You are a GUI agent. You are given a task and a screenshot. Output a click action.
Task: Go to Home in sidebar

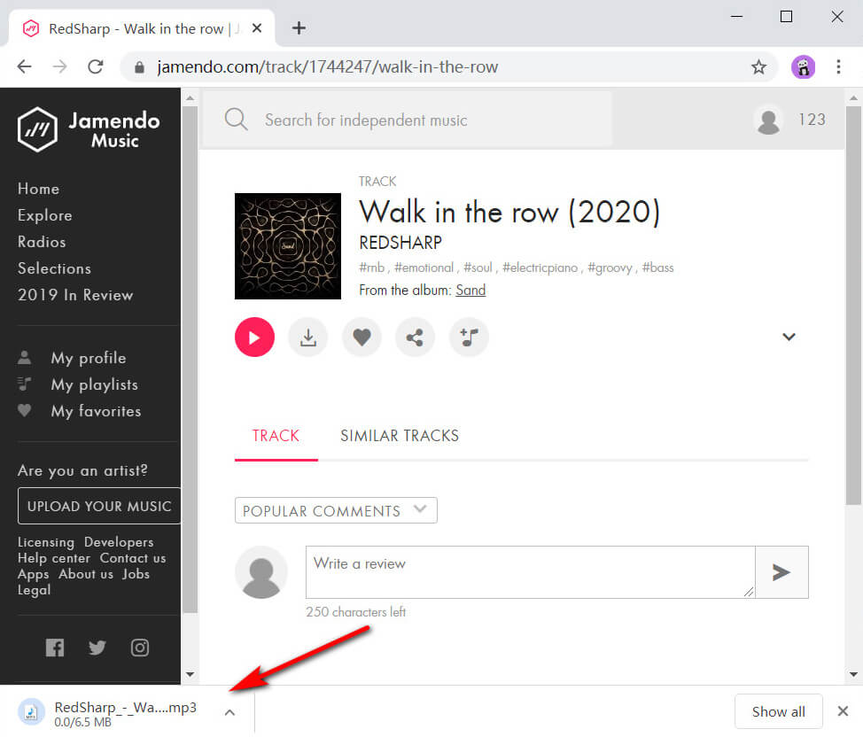tap(38, 189)
